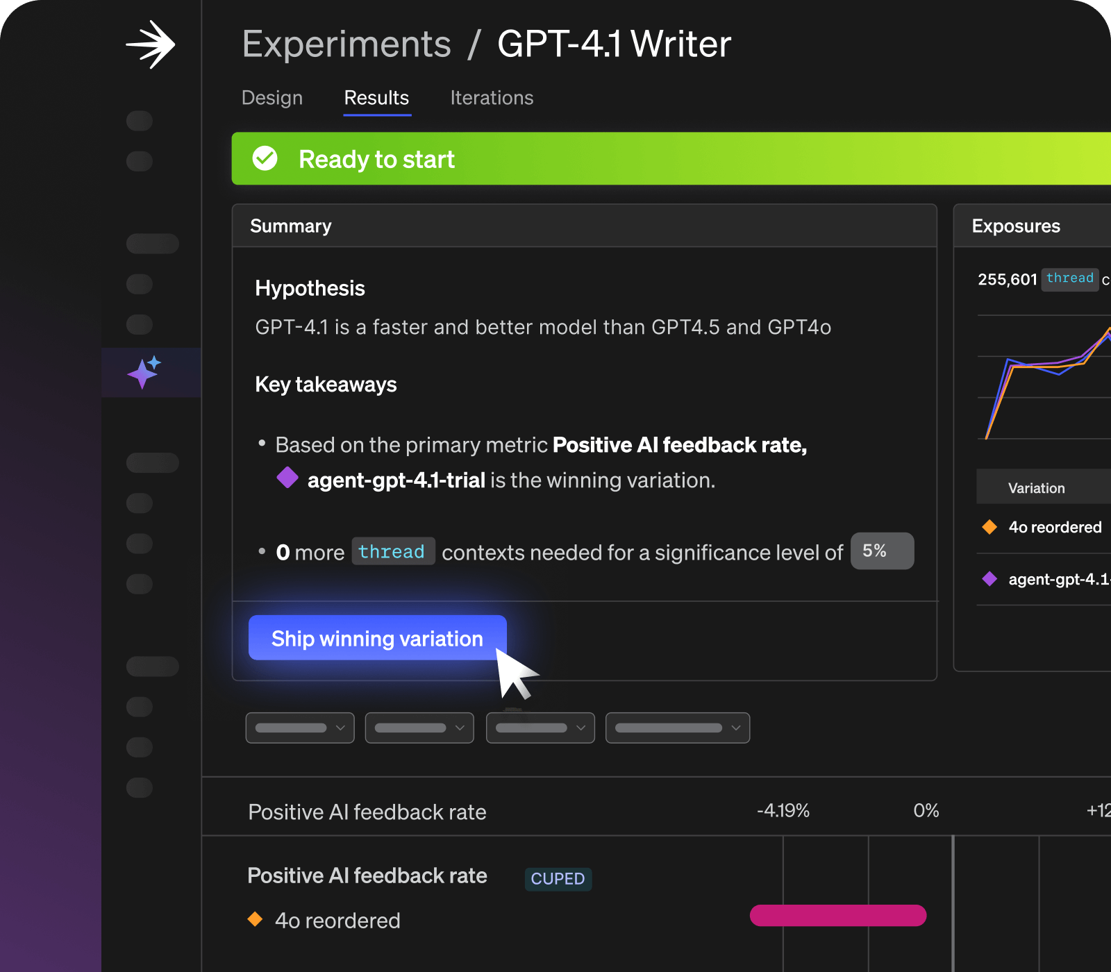Switch to the Design tab
Image resolution: width=1111 pixels, height=972 pixels.
click(x=272, y=98)
